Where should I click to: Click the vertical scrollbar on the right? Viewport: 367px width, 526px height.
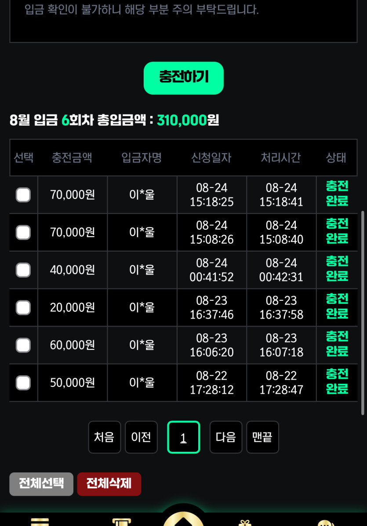point(363,312)
